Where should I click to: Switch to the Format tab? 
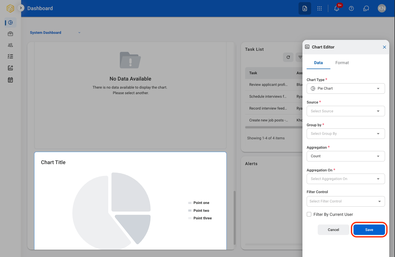pos(342,63)
